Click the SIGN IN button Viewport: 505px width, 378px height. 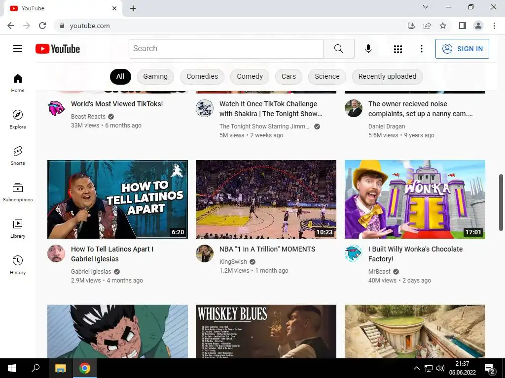click(x=462, y=49)
